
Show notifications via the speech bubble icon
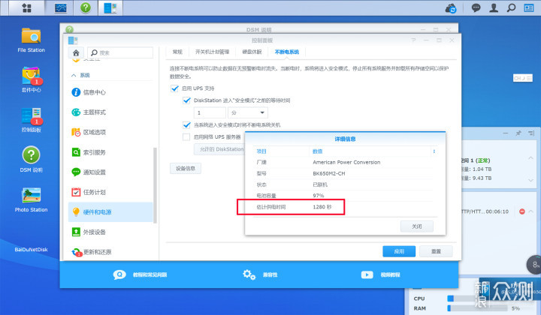pos(476,8)
